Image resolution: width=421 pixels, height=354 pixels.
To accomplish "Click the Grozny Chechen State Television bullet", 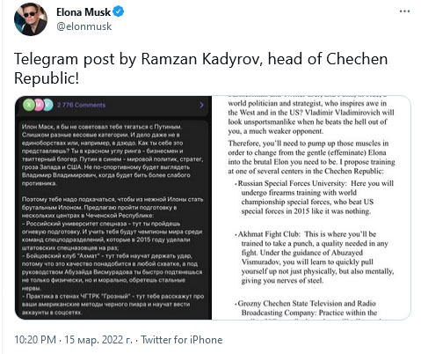I will coord(306,308).
